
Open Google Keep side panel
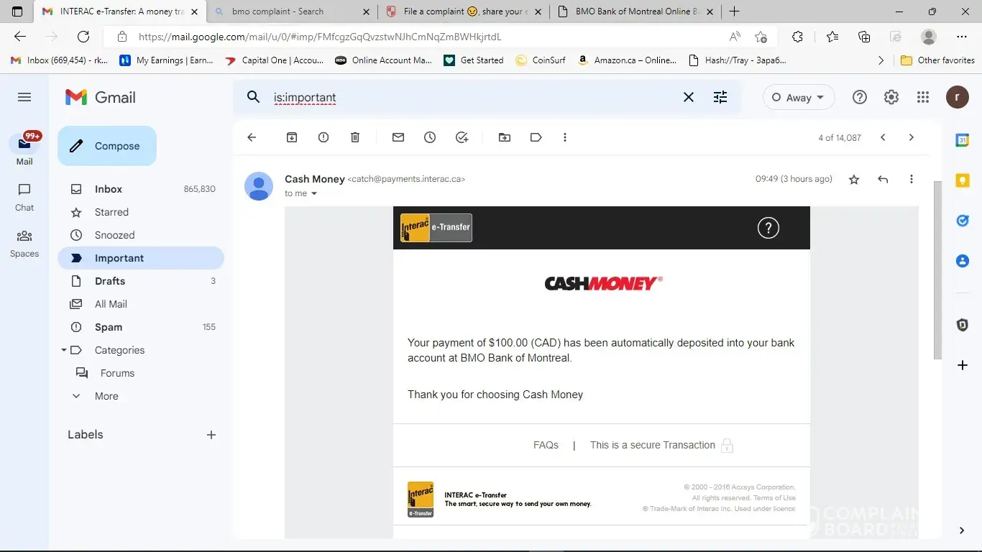click(x=963, y=180)
